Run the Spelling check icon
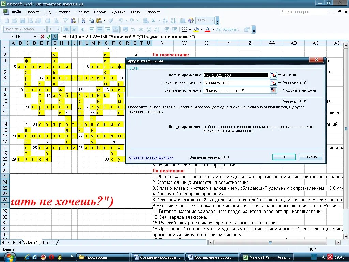This screenshot has height=262, width=349. pyautogui.click(x=65, y=20)
